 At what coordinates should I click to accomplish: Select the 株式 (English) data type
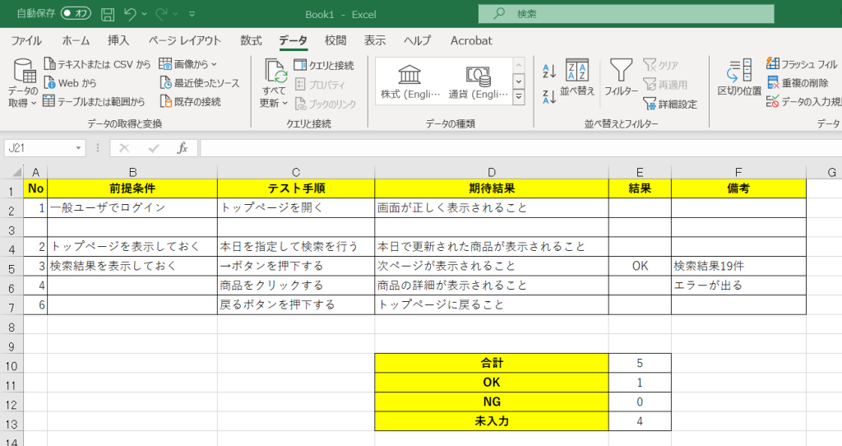pyautogui.click(x=410, y=81)
